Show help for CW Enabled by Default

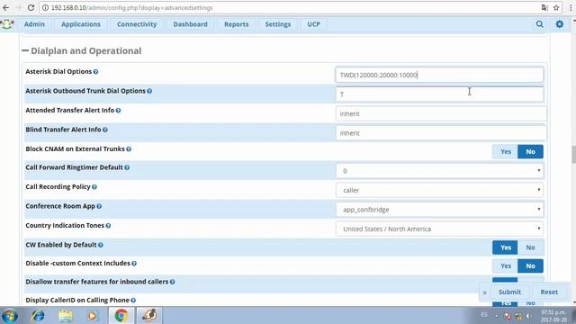point(101,245)
